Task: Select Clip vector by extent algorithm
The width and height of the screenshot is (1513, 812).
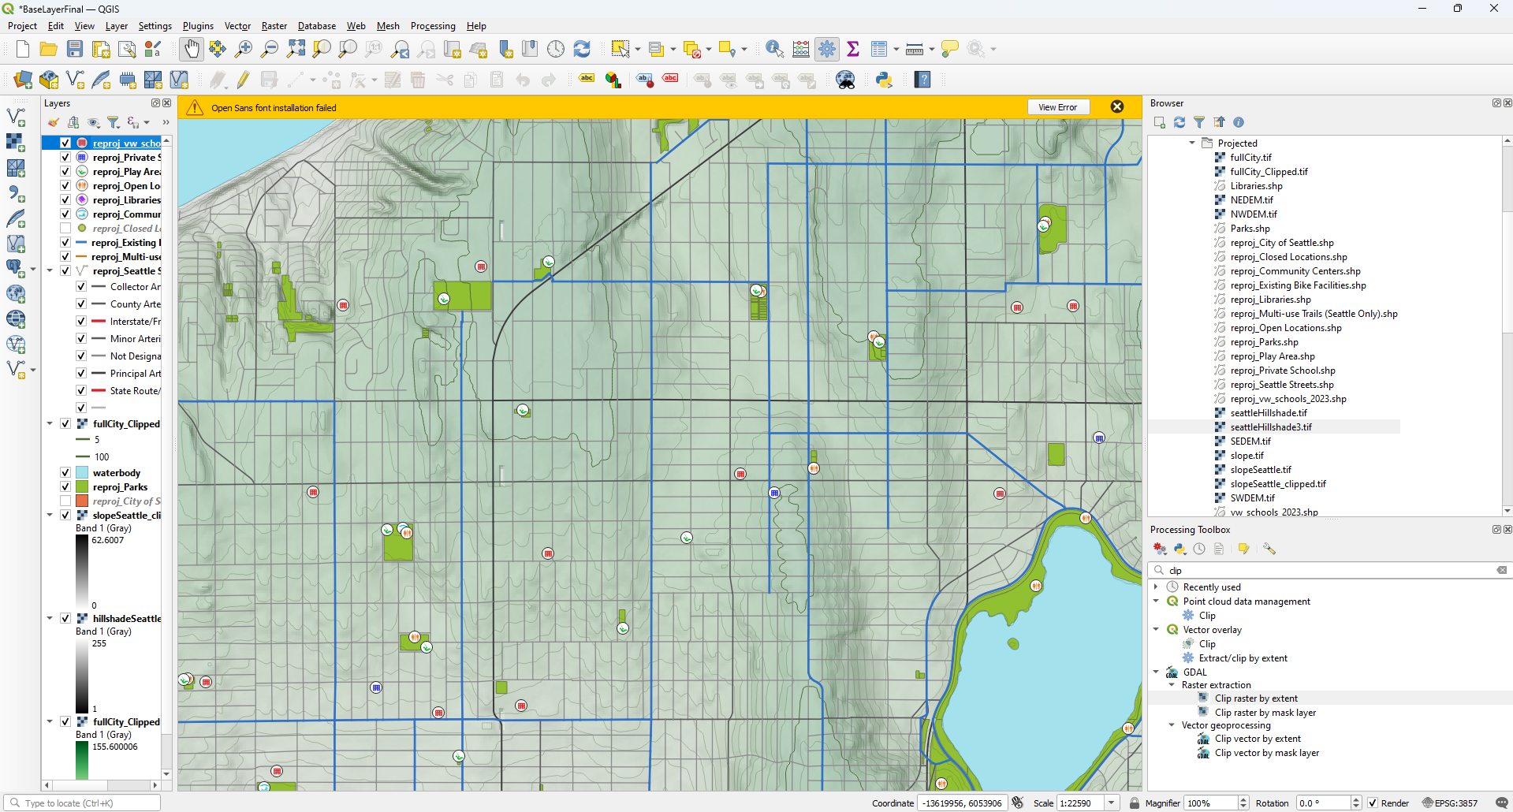Action: 1258,739
